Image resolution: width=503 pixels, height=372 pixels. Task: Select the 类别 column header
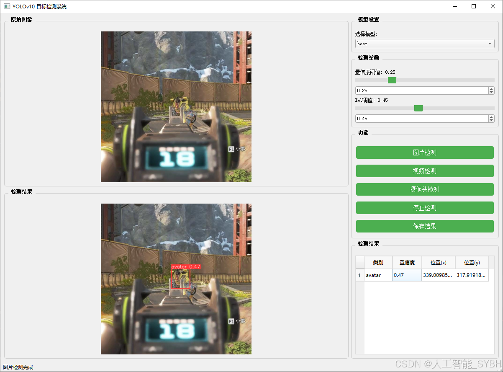(x=378, y=263)
